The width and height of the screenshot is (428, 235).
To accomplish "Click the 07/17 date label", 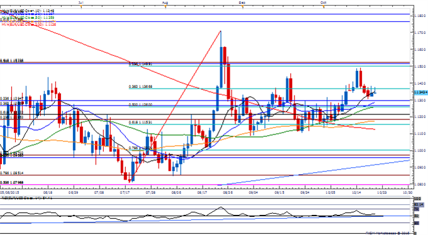I will tap(125, 192).
